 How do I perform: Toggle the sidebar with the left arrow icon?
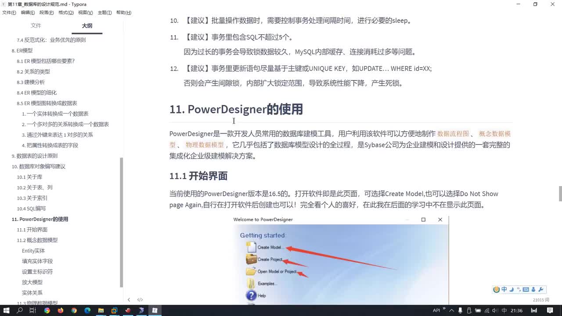129,300
